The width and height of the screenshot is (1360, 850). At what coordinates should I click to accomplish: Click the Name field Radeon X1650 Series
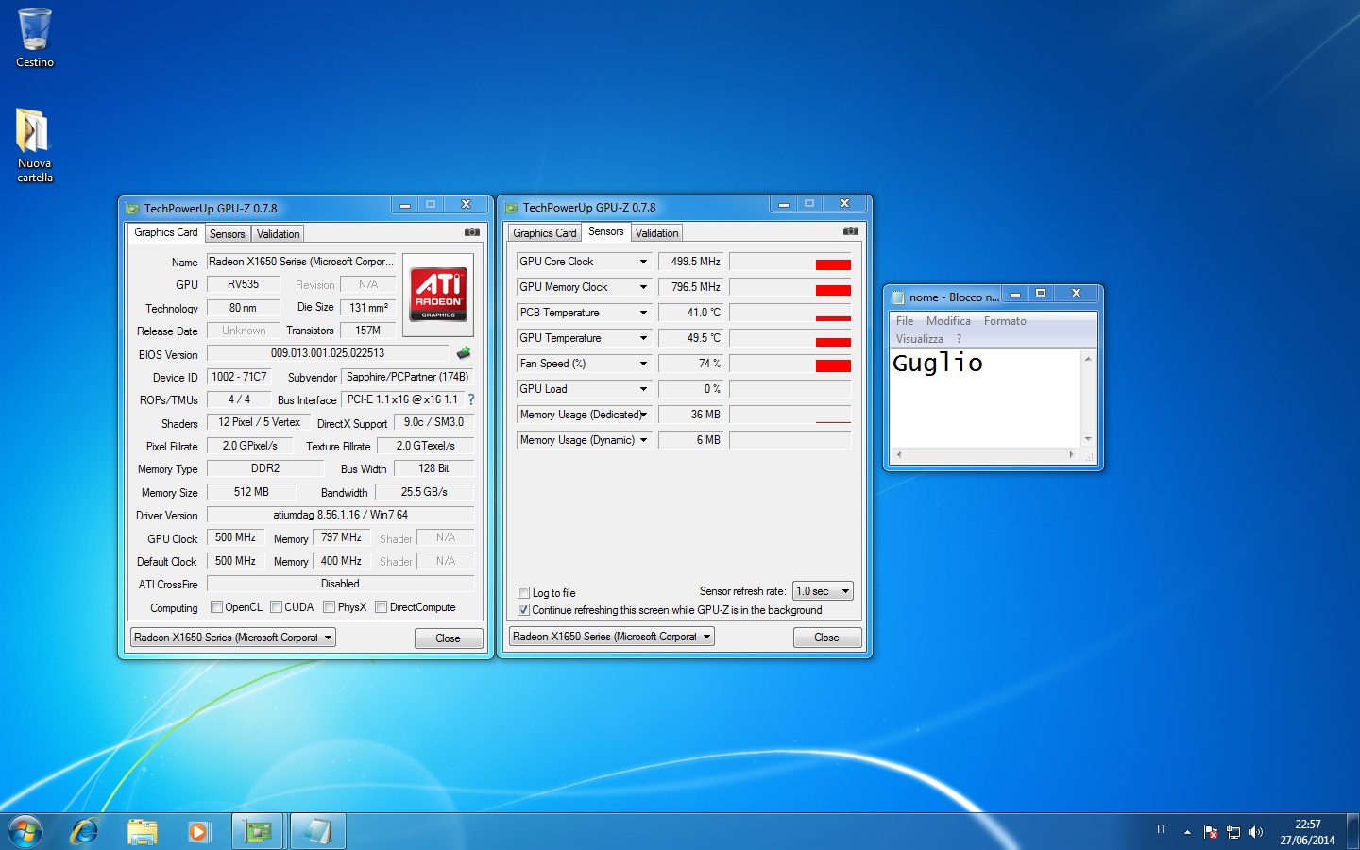click(x=301, y=262)
